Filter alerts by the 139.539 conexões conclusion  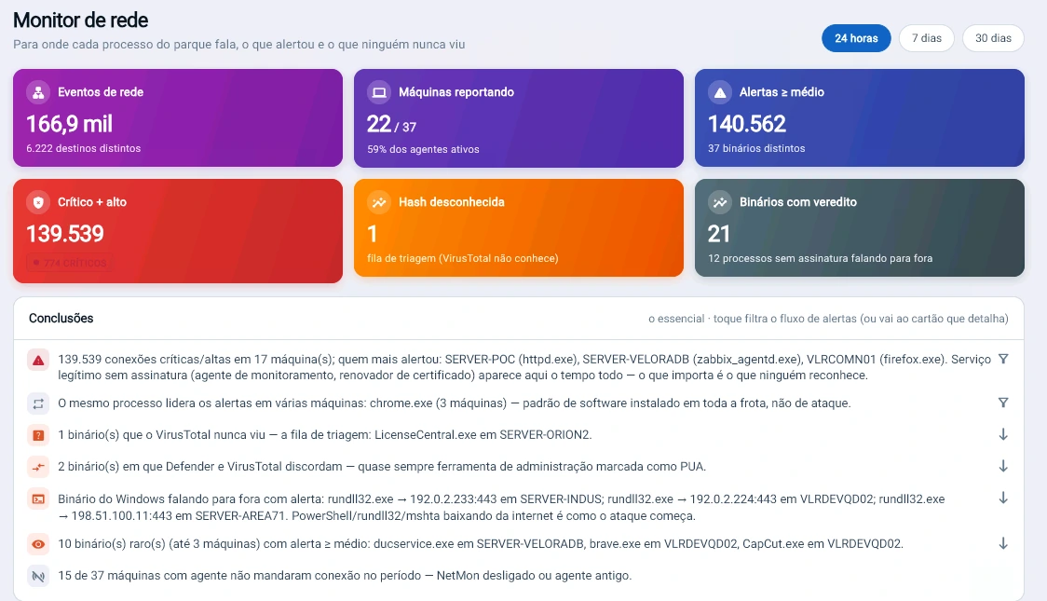[1003, 360]
